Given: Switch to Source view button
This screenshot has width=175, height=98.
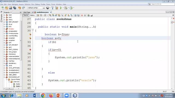Looking at the screenshot, I should (x=26, y=15).
